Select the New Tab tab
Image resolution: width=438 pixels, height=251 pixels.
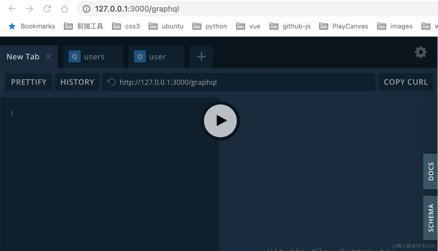click(29, 57)
